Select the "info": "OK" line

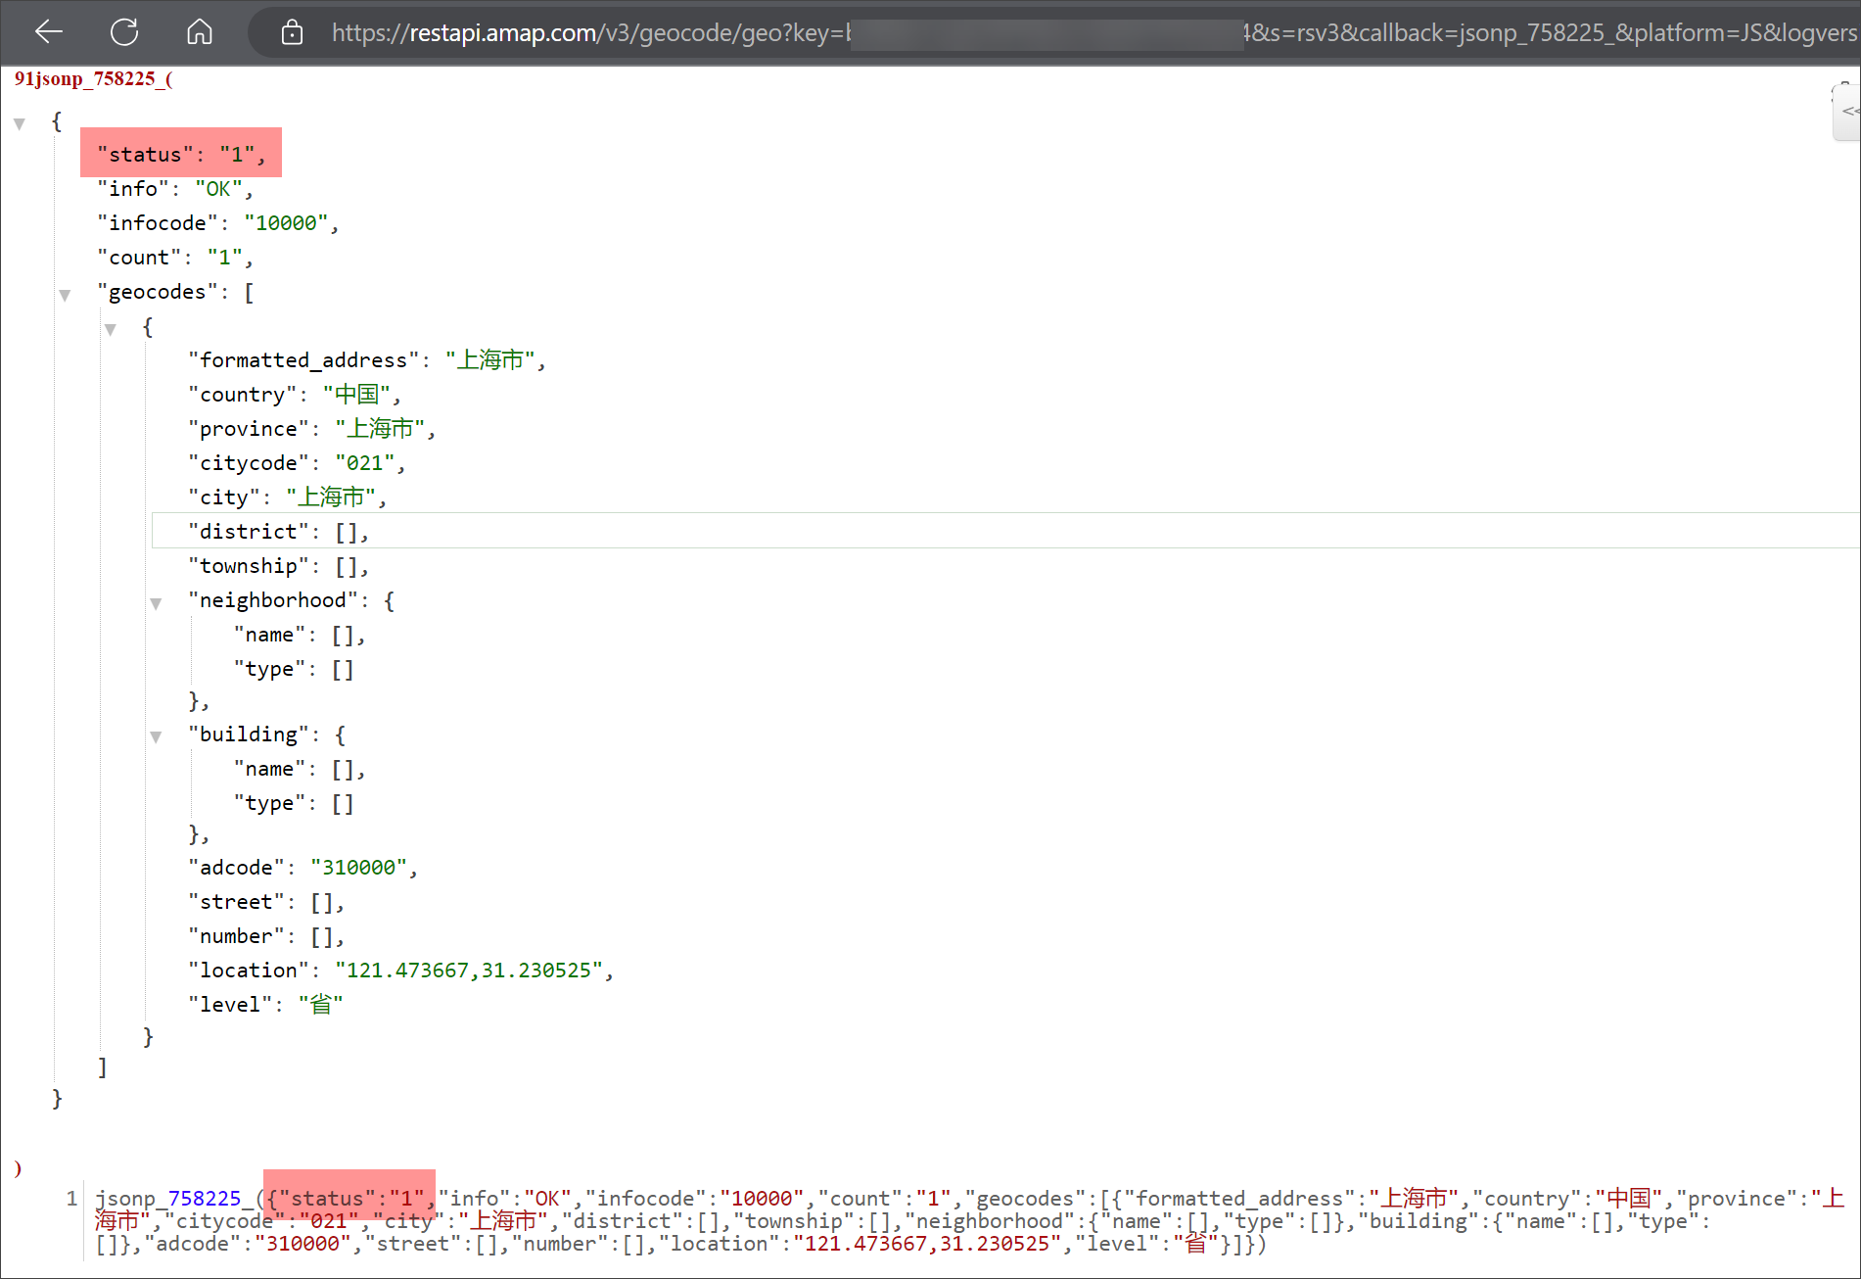click(175, 189)
